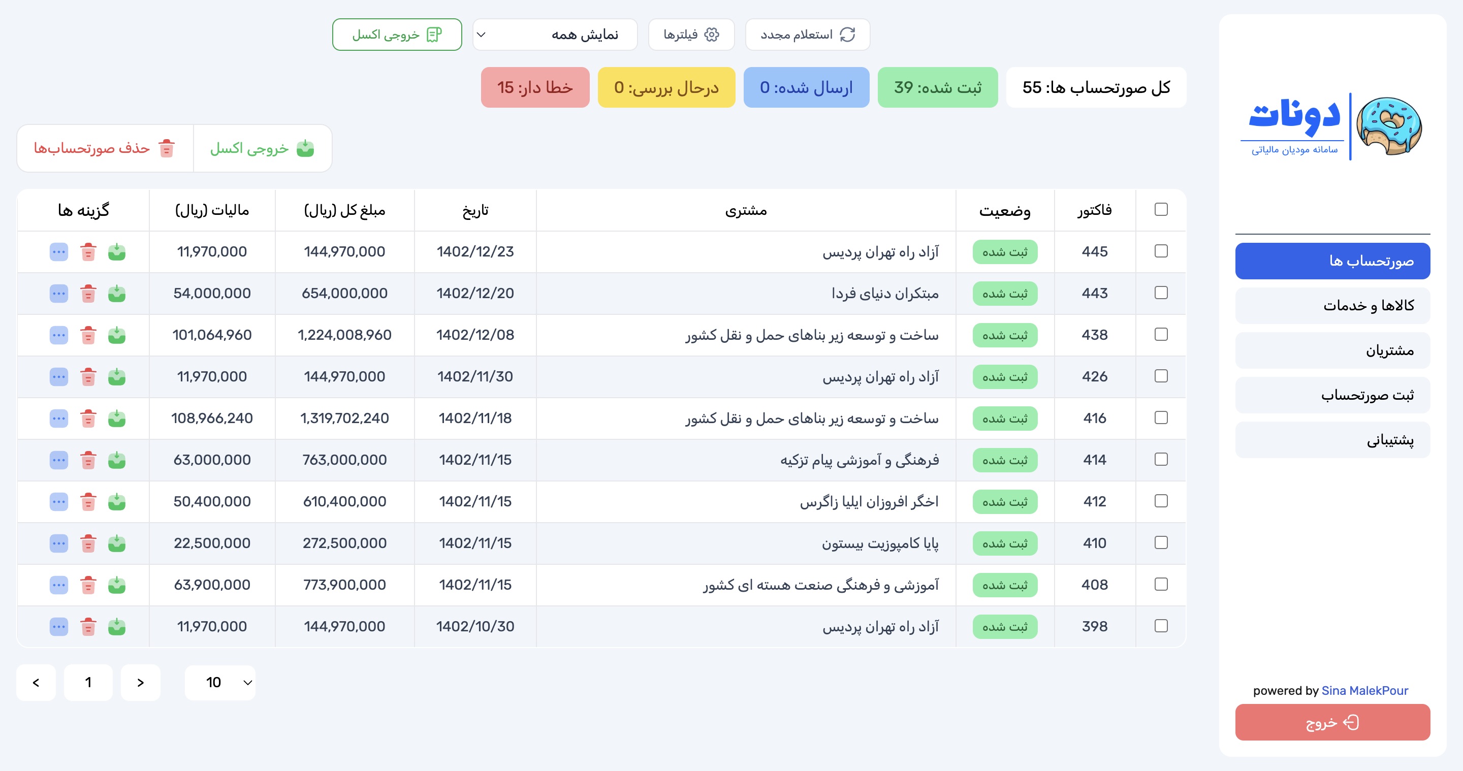Open the Sina MalekPour link

pyautogui.click(x=1364, y=690)
